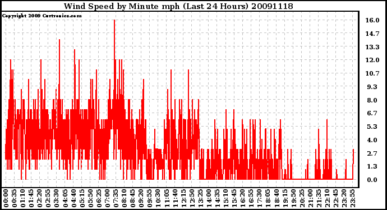387x210 pixels.
Task: Click the 16:20 time axis label
Action: click(243, 198)
